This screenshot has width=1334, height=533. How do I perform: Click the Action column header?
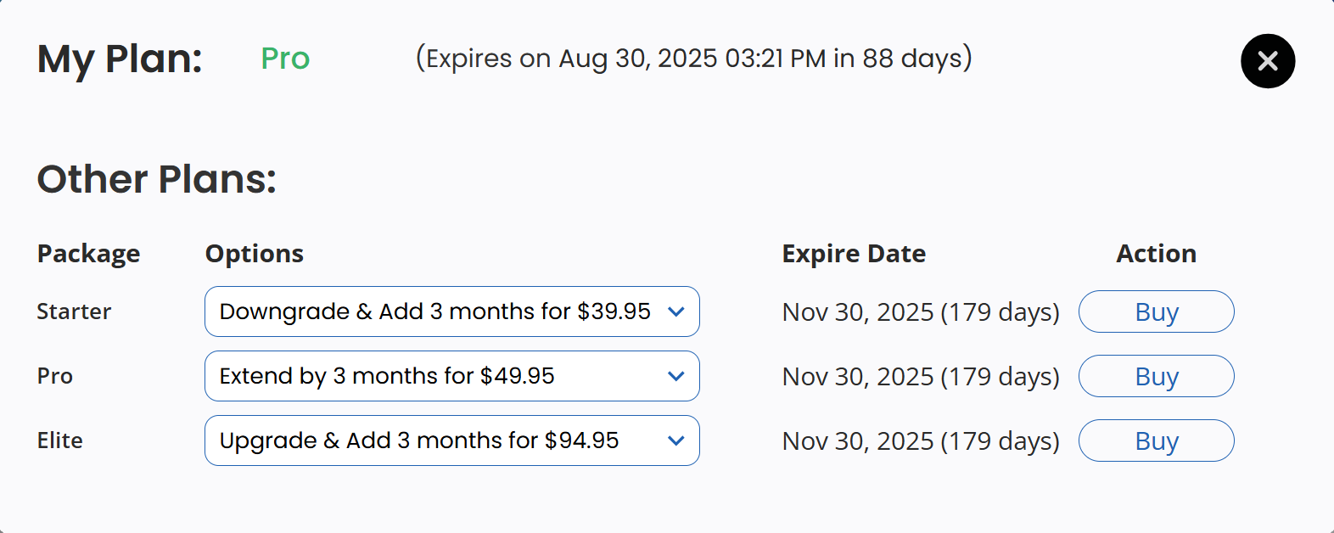[x=1156, y=254]
